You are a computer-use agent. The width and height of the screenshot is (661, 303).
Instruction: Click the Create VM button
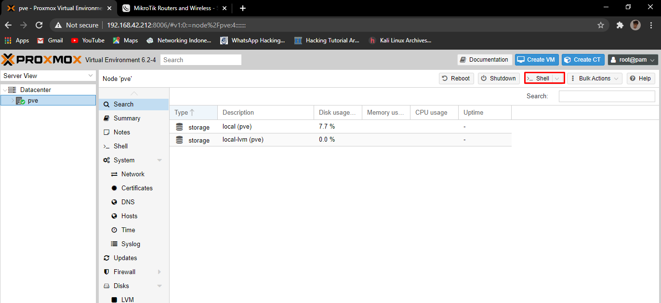(x=536, y=59)
